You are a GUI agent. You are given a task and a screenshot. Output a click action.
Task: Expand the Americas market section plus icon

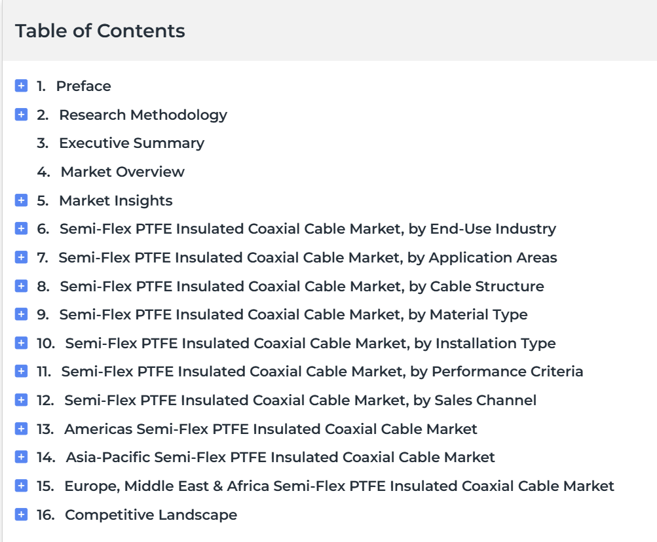[x=22, y=429]
